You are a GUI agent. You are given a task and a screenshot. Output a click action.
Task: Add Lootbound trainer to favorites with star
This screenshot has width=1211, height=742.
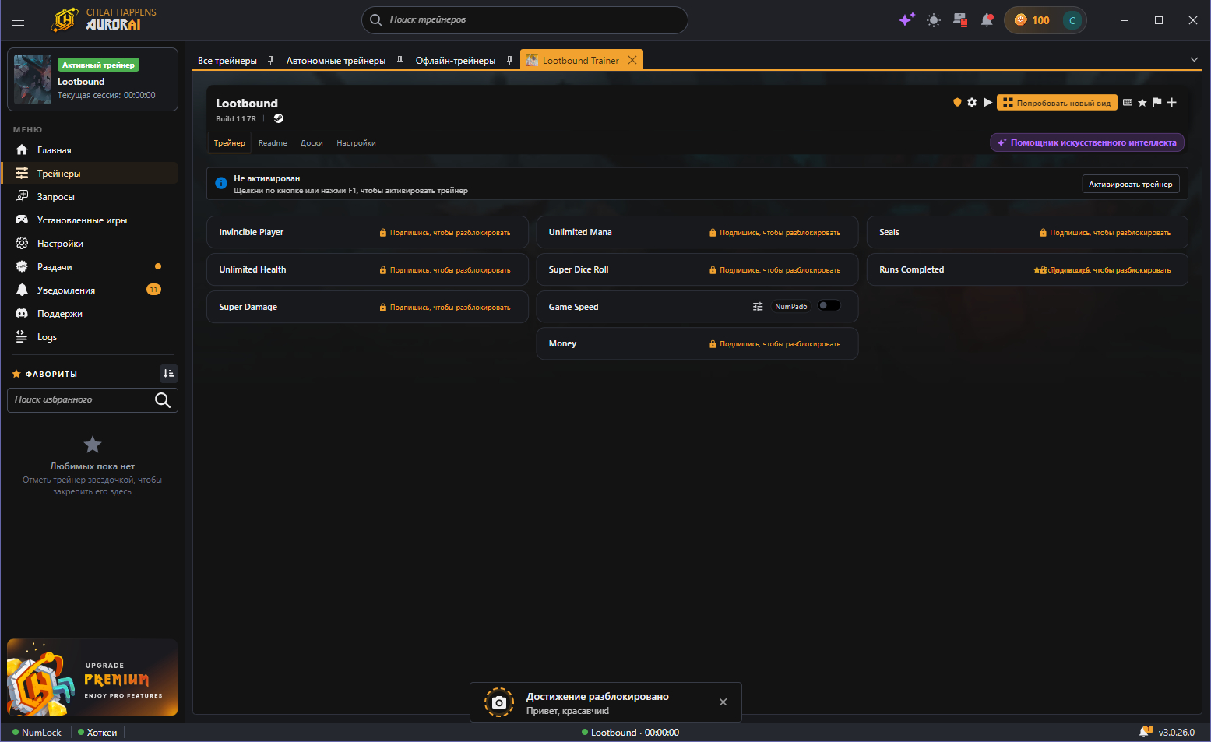(1142, 102)
